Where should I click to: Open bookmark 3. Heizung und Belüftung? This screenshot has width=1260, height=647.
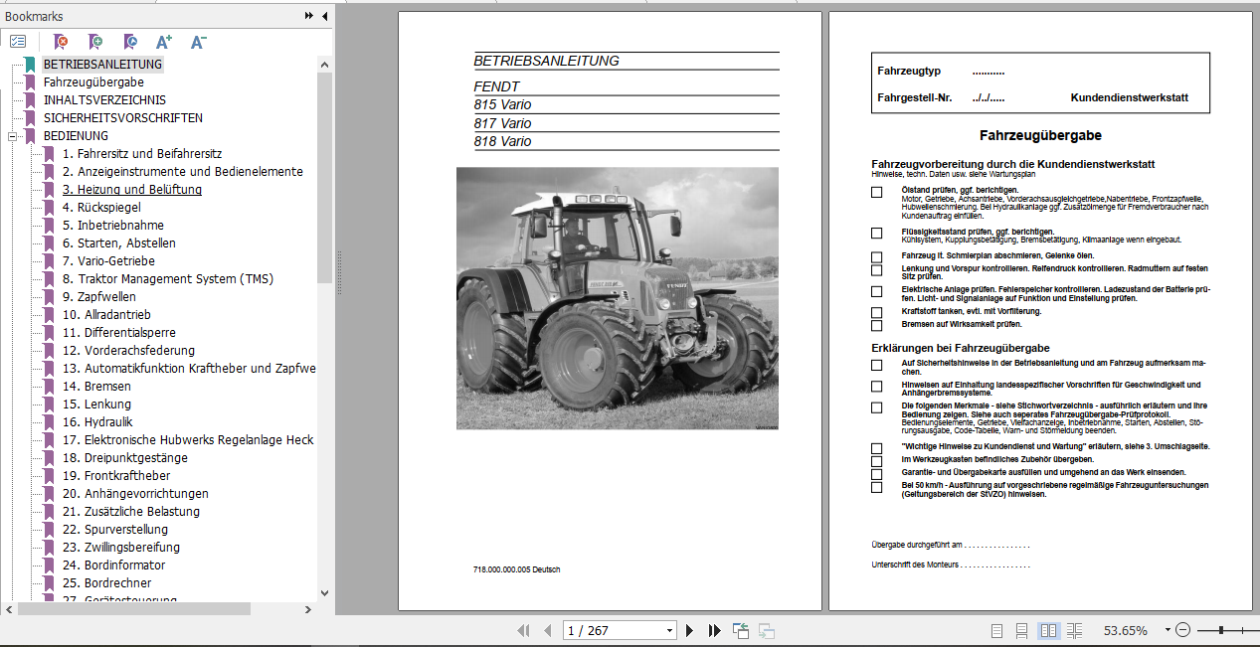coord(132,190)
